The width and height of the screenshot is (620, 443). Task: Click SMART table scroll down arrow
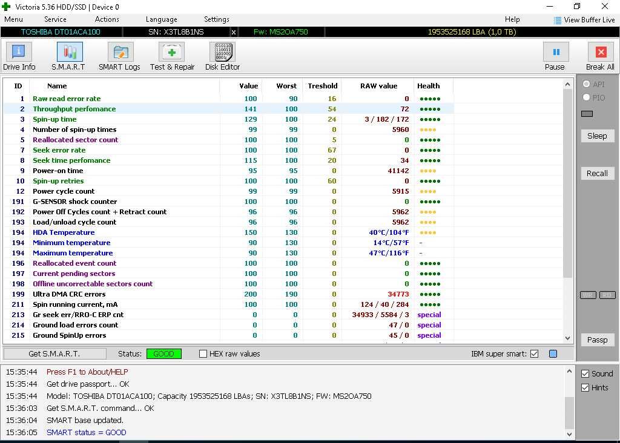coord(567,338)
